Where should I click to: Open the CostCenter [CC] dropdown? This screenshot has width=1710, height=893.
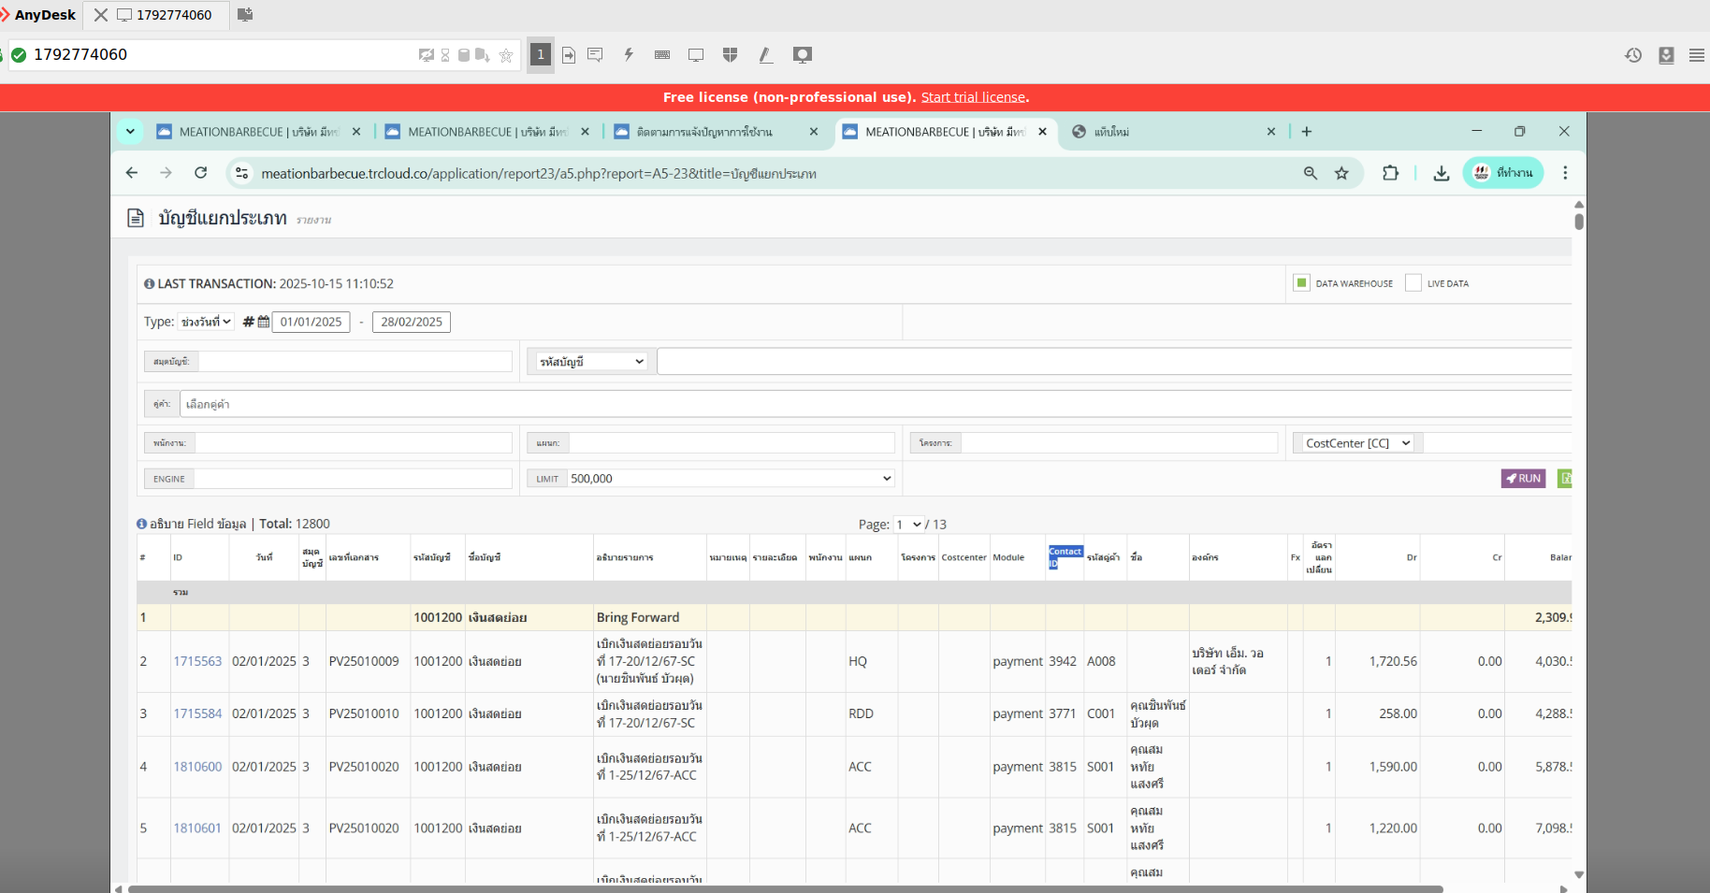[x=1357, y=443]
